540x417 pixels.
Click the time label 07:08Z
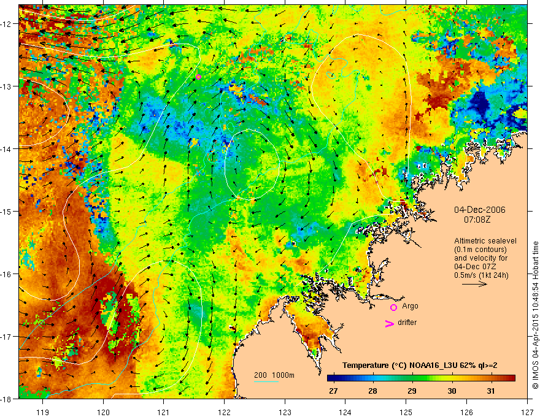(x=477, y=219)
